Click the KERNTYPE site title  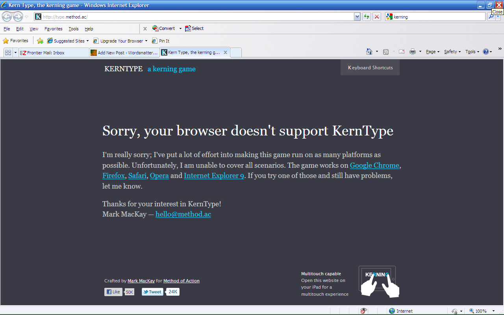coord(124,69)
